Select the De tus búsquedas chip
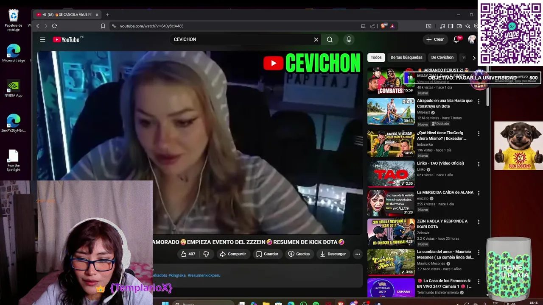This screenshot has height=305, width=543. point(406,57)
